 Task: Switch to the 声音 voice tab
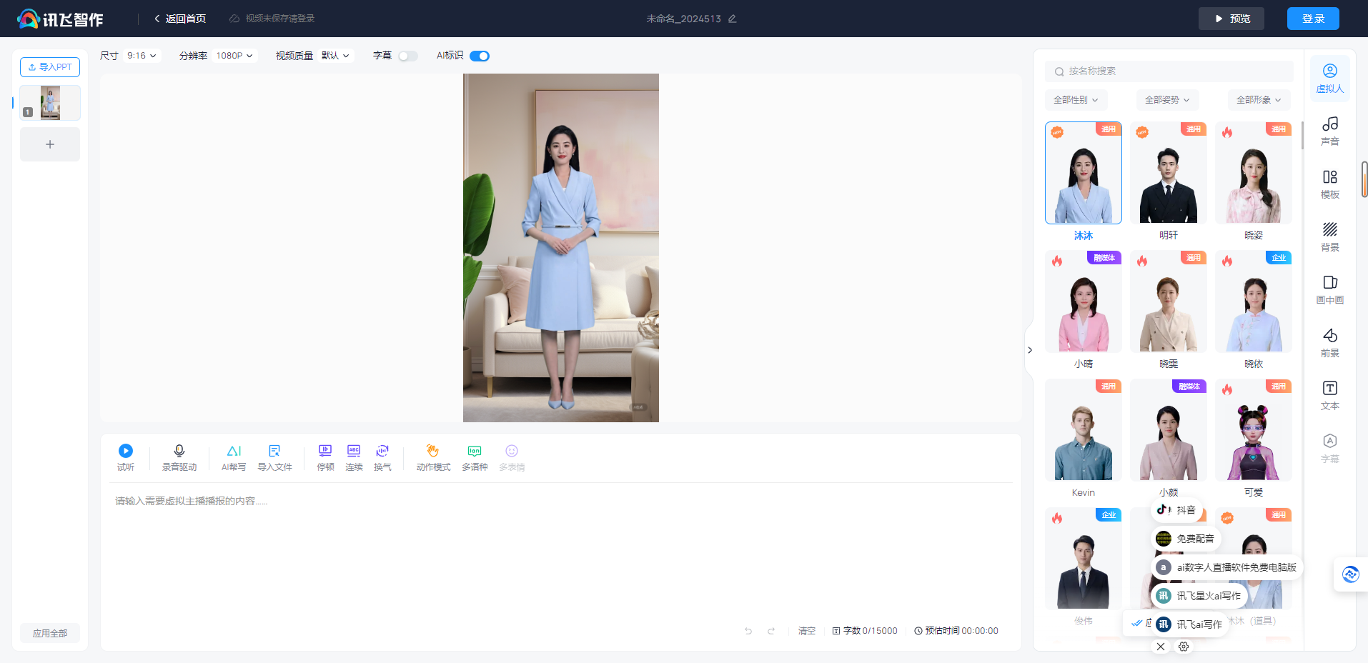1329,131
